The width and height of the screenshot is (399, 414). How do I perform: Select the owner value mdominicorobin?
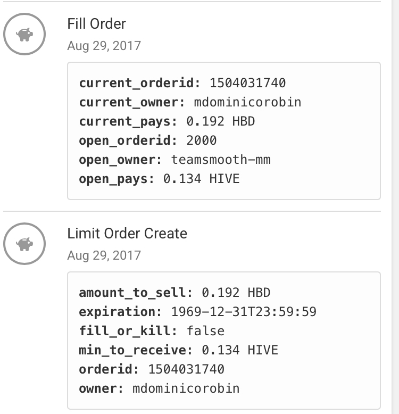coord(186,388)
